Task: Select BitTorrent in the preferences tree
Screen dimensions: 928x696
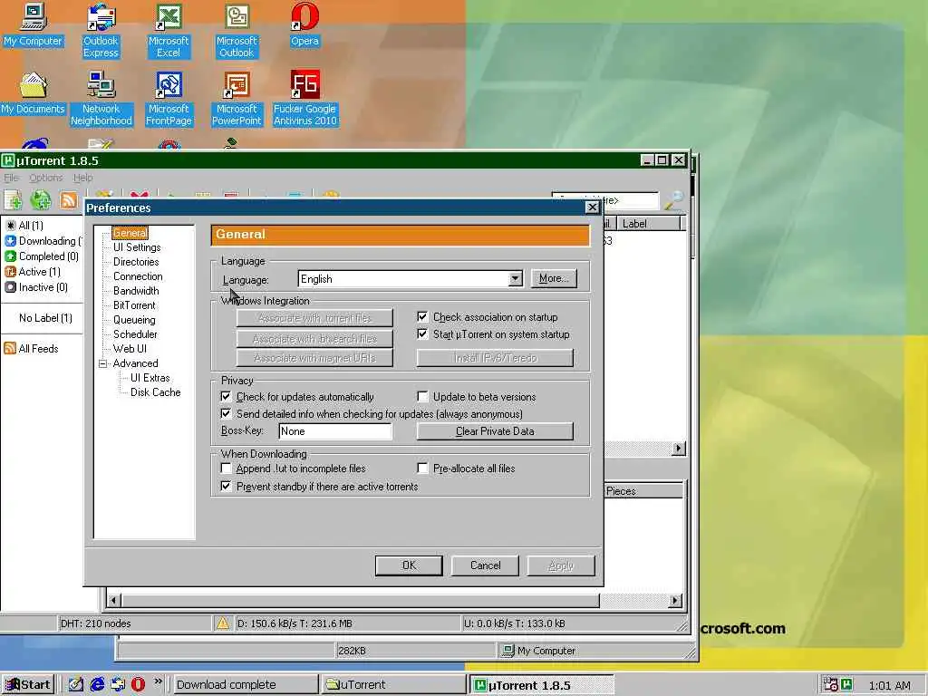Action: click(x=134, y=305)
